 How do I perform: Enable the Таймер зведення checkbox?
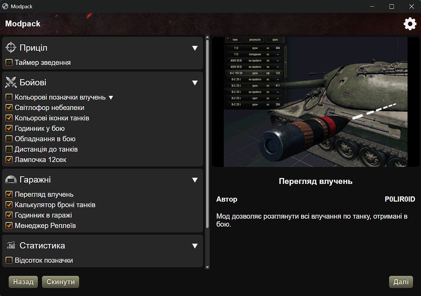(x=9, y=63)
